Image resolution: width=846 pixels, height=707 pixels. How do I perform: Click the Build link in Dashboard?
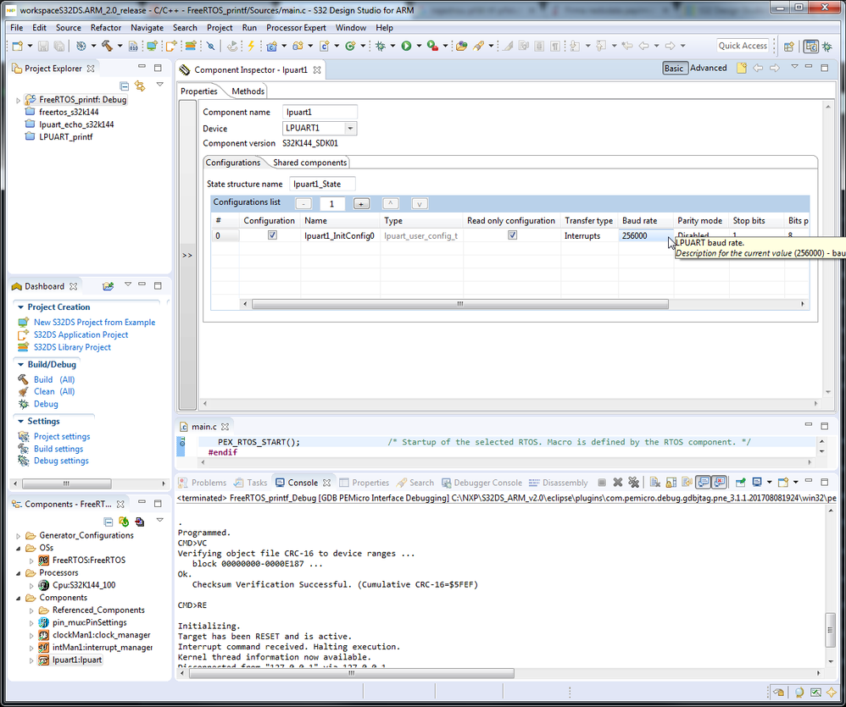point(43,379)
